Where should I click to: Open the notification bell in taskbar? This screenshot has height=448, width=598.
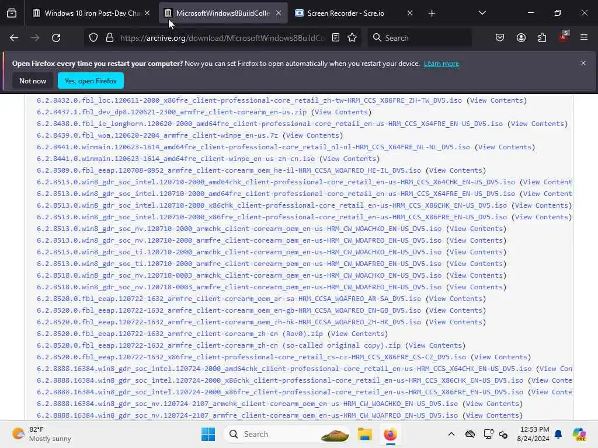click(x=558, y=434)
